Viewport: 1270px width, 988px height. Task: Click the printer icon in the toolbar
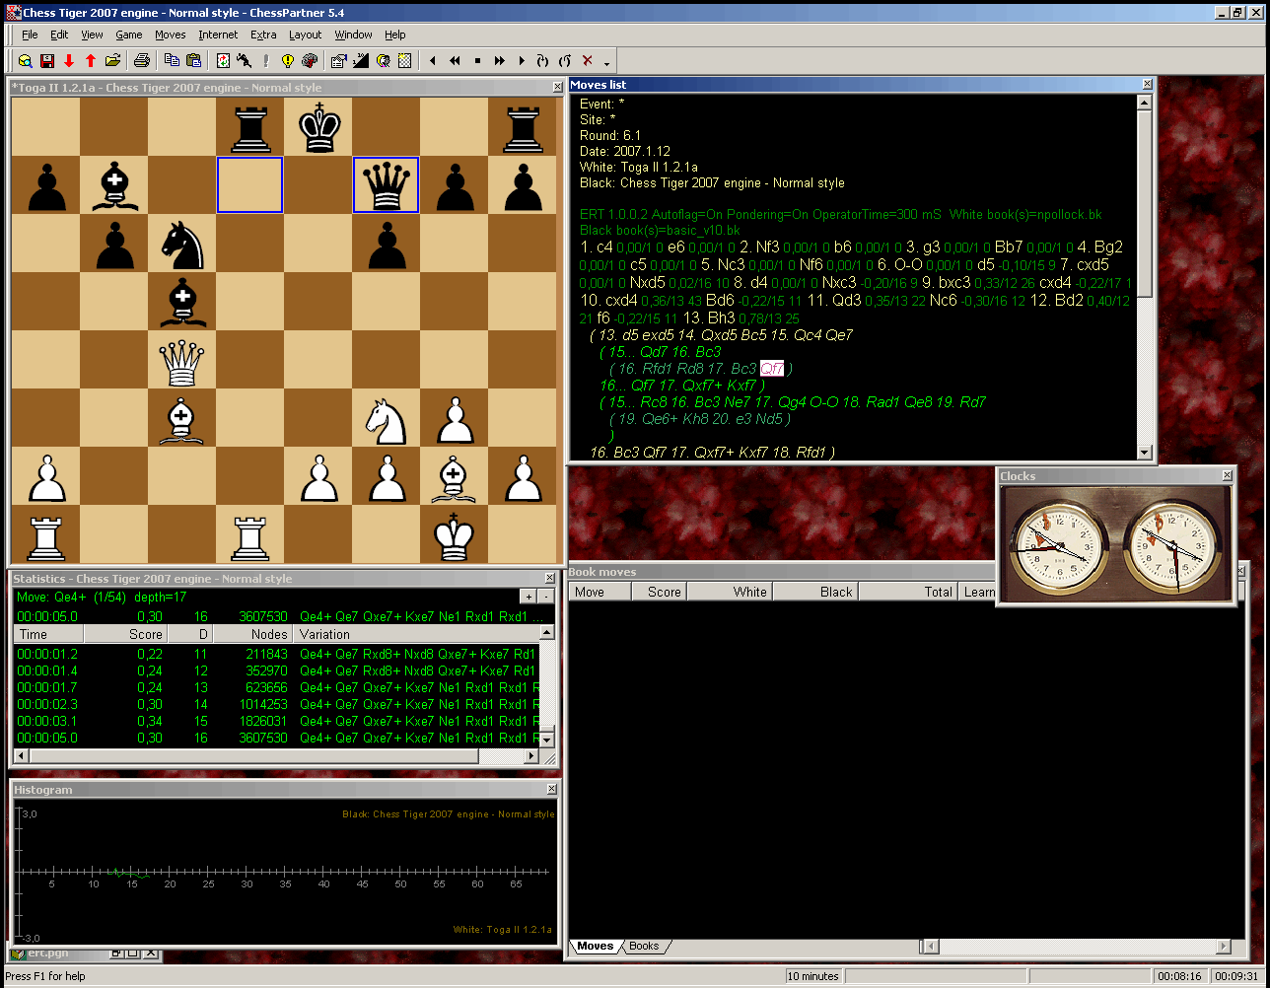point(142,60)
